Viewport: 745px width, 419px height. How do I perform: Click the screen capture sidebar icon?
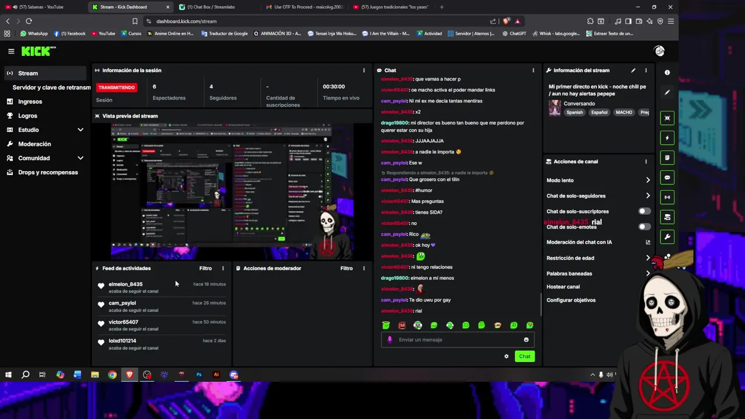point(667,118)
